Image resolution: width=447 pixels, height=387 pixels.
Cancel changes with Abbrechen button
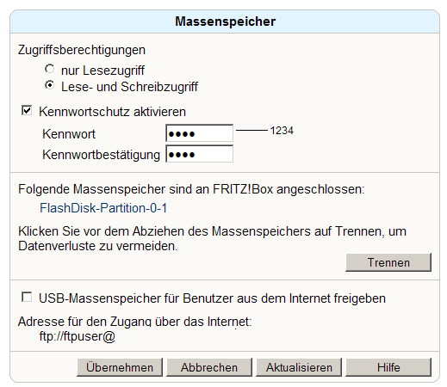[209, 367]
